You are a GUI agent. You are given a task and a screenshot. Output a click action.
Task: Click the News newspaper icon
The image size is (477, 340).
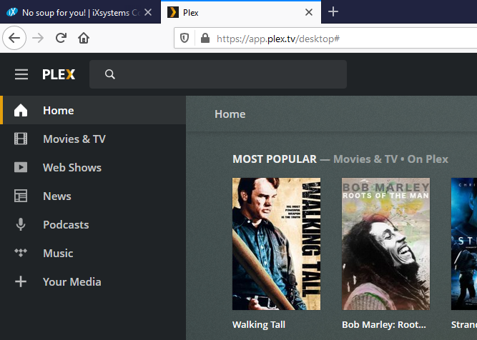pos(21,196)
